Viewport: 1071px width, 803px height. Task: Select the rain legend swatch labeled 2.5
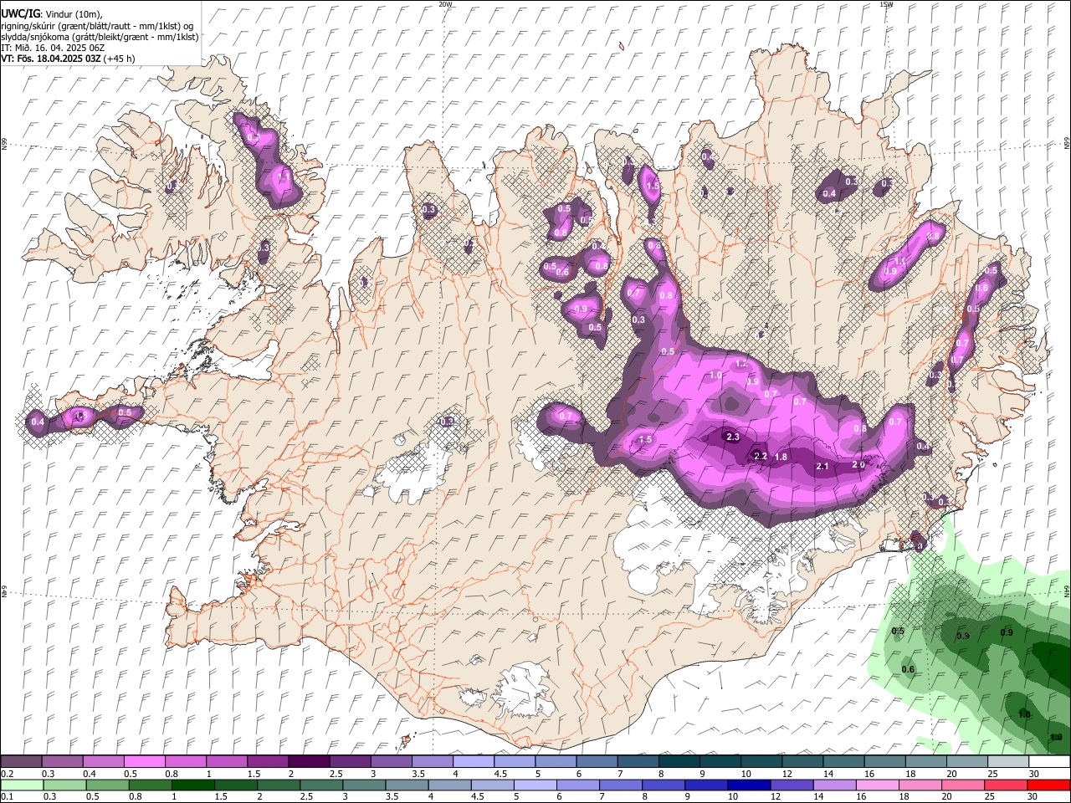point(321,785)
